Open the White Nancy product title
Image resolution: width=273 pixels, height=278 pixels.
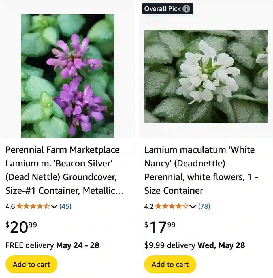coord(199,170)
